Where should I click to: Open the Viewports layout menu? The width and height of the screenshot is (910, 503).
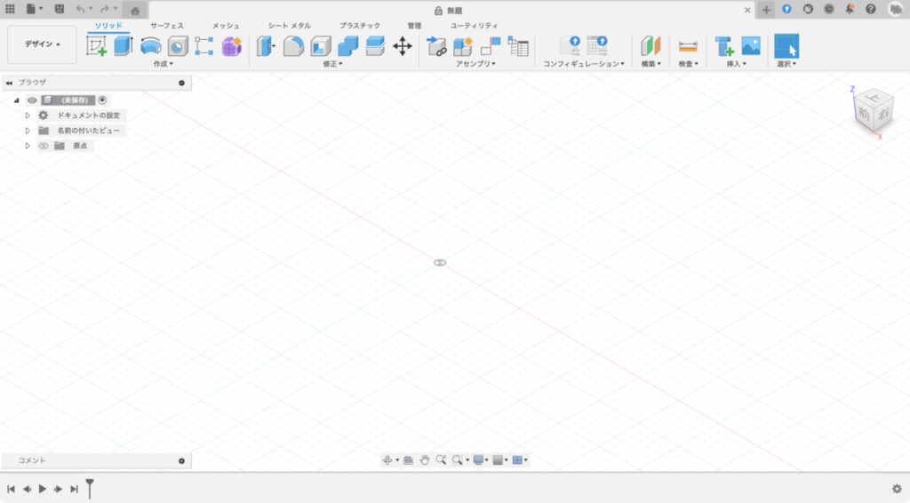(x=519, y=460)
